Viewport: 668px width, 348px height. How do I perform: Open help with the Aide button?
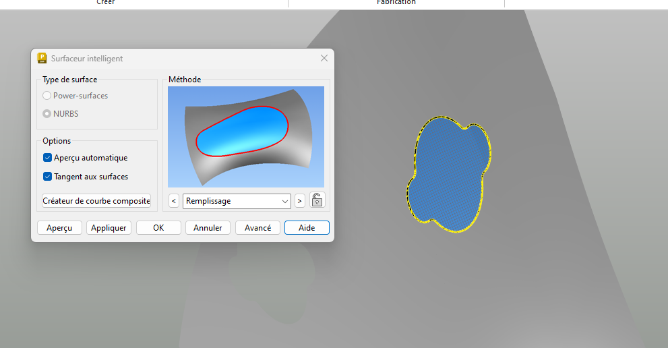[307, 228]
